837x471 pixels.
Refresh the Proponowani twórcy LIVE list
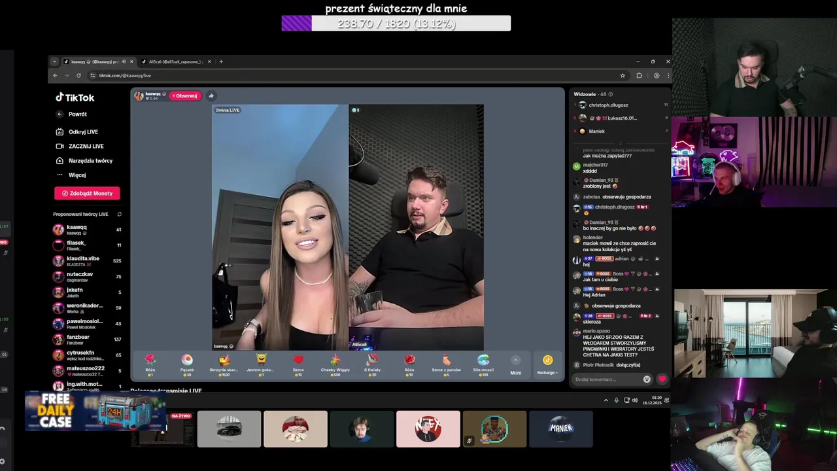pyautogui.click(x=119, y=214)
